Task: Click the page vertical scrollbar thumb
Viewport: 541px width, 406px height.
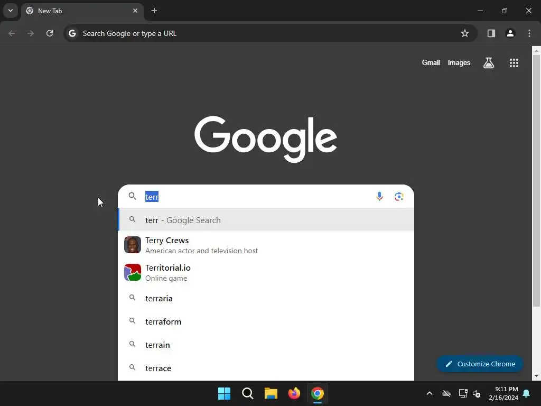Action: click(536, 181)
